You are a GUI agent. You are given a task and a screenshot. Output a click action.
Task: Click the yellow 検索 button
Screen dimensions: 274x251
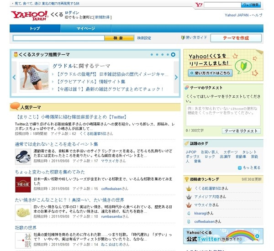(119, 38)
